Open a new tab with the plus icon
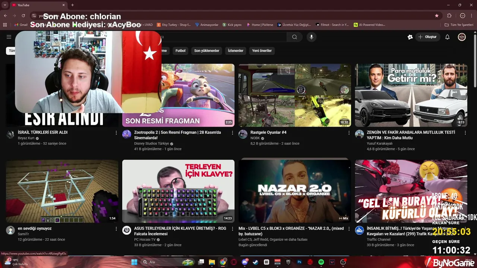Image resolution: width=477 pixels, height=268 pixels. pyautogui.click(x=72, y=5)
